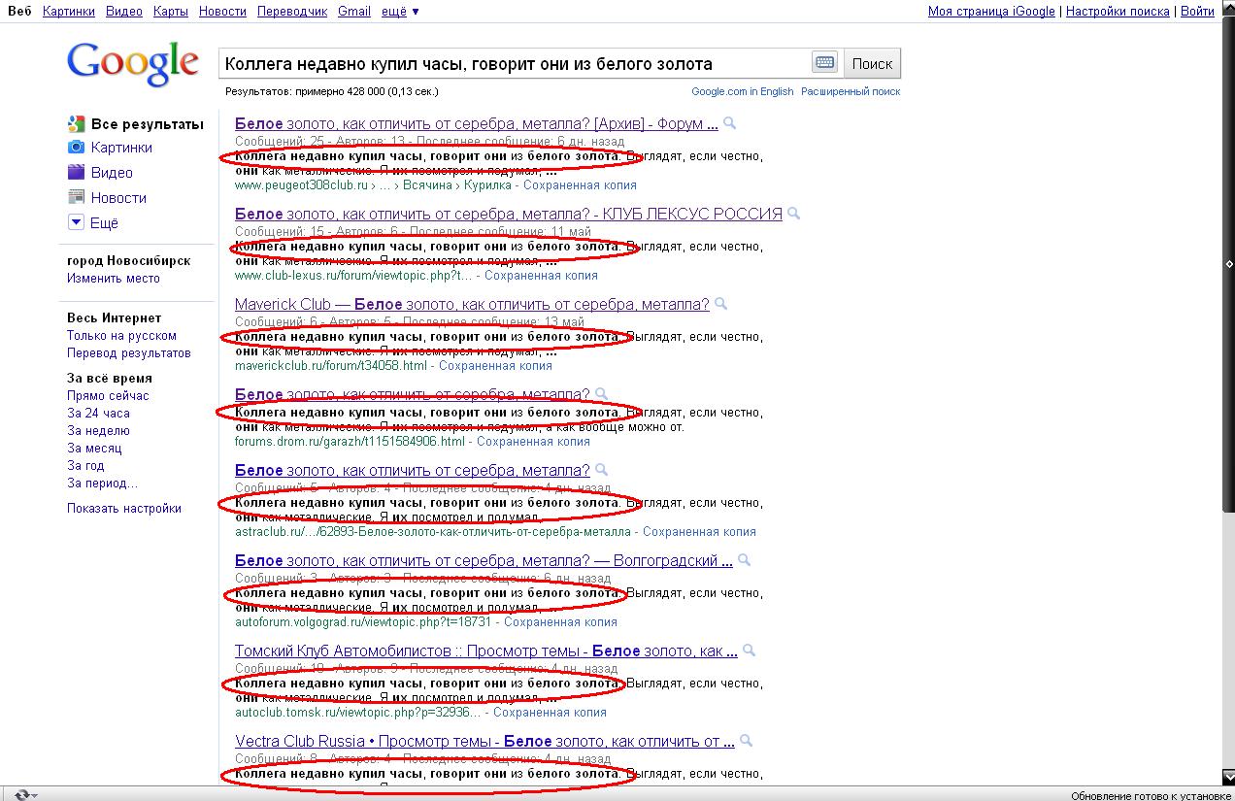Click the Видео film icon in sidebar
Screen dimensions: 1235x801
click(x=76, y=173)
